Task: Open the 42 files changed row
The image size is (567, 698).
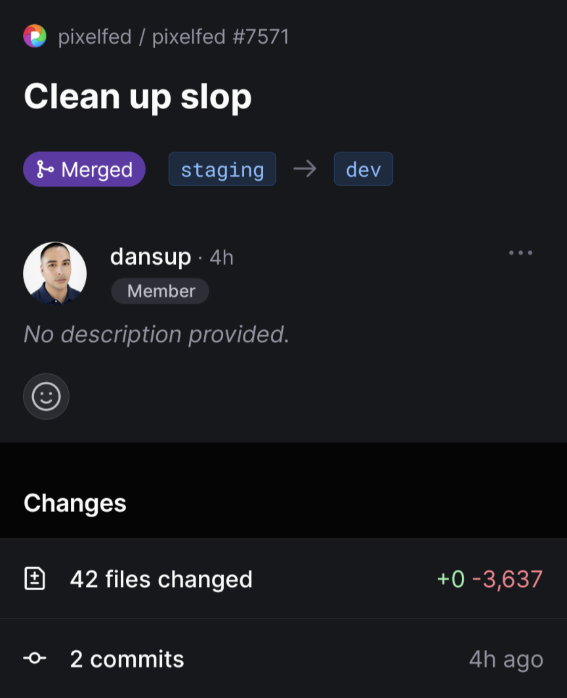Action: [x=283, y=578]
